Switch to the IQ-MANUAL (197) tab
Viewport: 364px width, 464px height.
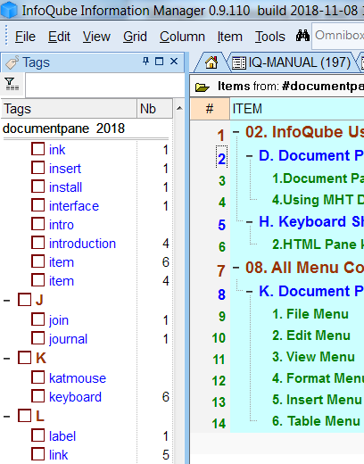[292, 62]
